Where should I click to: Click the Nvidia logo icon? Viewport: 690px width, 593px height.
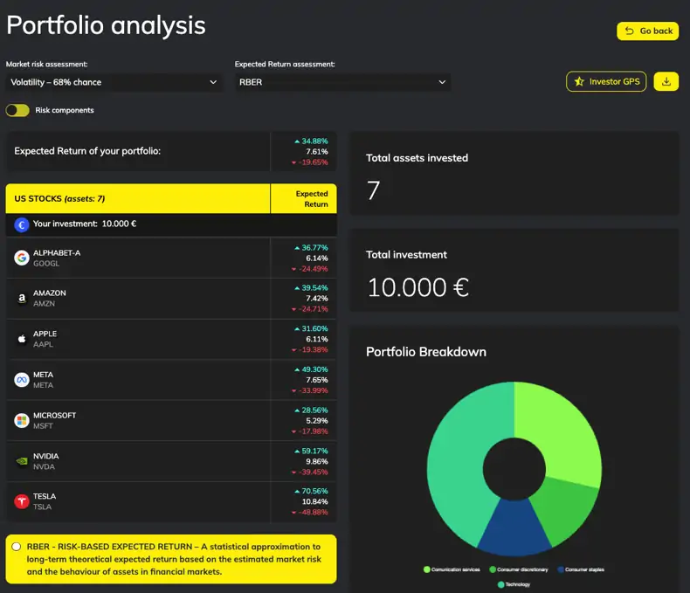(22, 461)
